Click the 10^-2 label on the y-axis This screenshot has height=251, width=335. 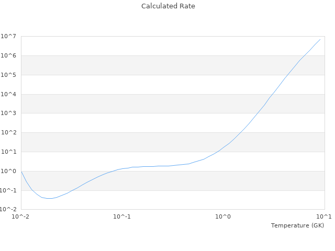point(8,210)
